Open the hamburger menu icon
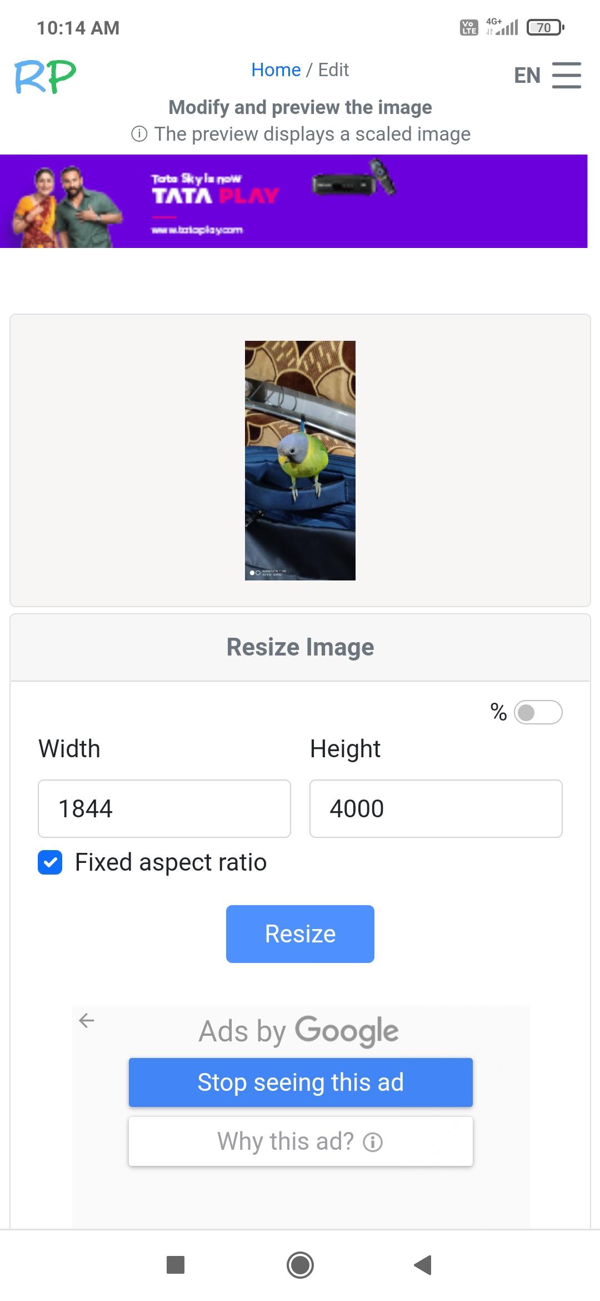 (x=566, y=75)
